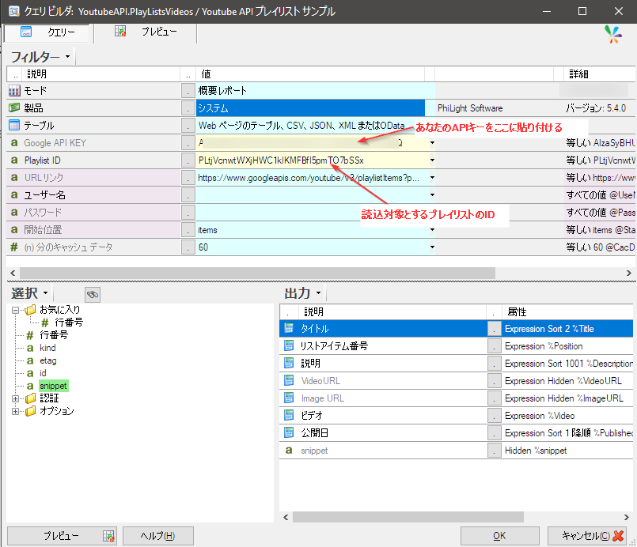
Task: Click the colorful PhiLight logo icon
Action: (x=612, y=34)
